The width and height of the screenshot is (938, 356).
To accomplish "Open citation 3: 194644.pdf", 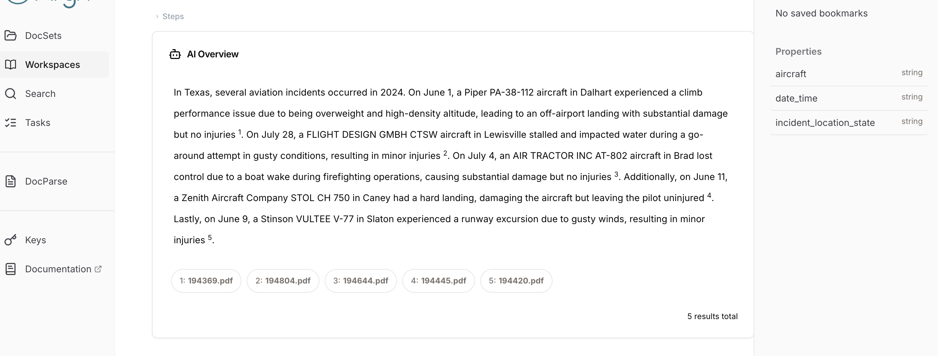I will [x=360, y=281].
